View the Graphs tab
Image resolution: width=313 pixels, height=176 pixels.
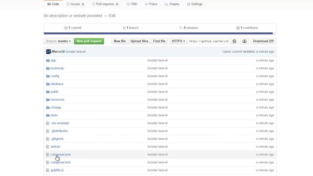pos(172,4)
